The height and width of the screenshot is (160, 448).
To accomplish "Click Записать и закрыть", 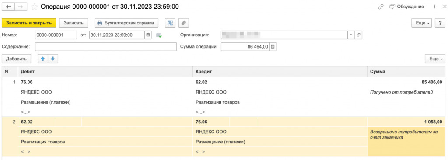I will point(29,23).
